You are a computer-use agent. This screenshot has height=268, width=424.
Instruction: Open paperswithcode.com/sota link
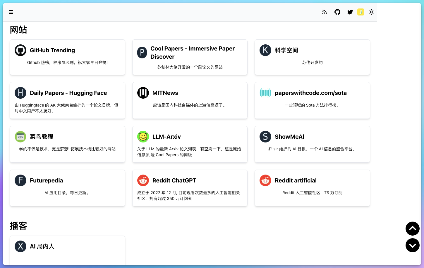click(311, 93)
